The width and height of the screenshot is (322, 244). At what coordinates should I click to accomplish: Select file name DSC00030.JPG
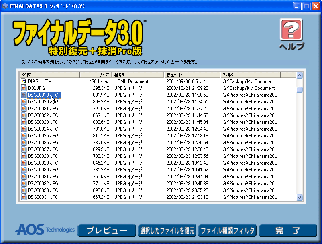coord(43,170)
